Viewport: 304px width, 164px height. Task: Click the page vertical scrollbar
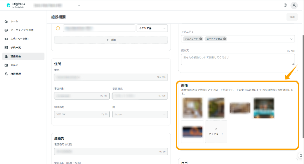click(x=303, y=86)
